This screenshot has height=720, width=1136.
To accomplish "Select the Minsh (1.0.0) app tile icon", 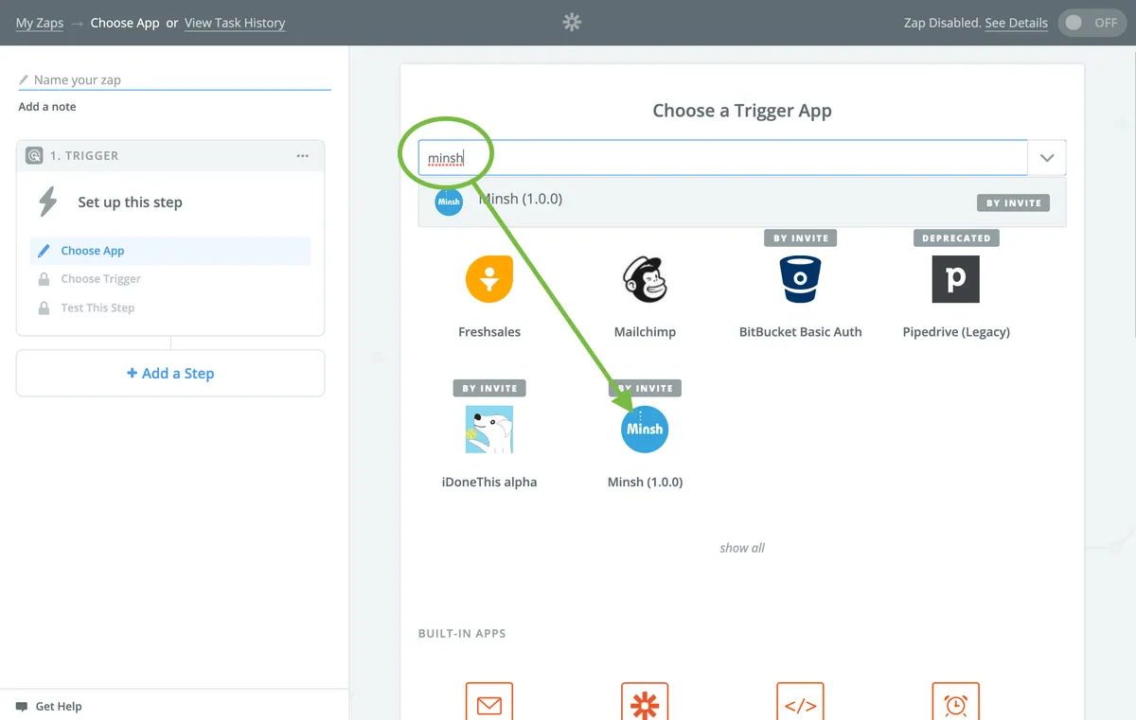I will click(645, 430).
